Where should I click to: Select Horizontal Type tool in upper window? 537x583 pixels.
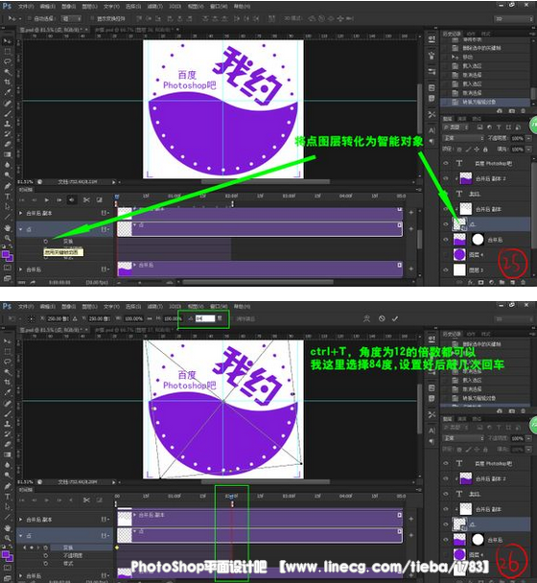7,196
